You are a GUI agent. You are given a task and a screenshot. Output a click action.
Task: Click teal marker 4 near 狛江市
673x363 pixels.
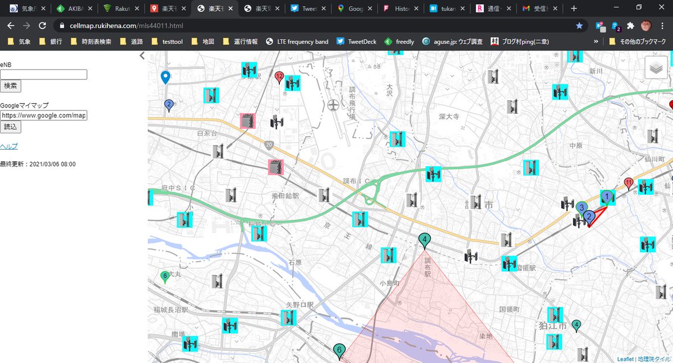click(576, 326)
